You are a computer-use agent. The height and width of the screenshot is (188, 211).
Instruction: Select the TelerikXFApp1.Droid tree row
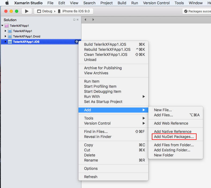41,36
